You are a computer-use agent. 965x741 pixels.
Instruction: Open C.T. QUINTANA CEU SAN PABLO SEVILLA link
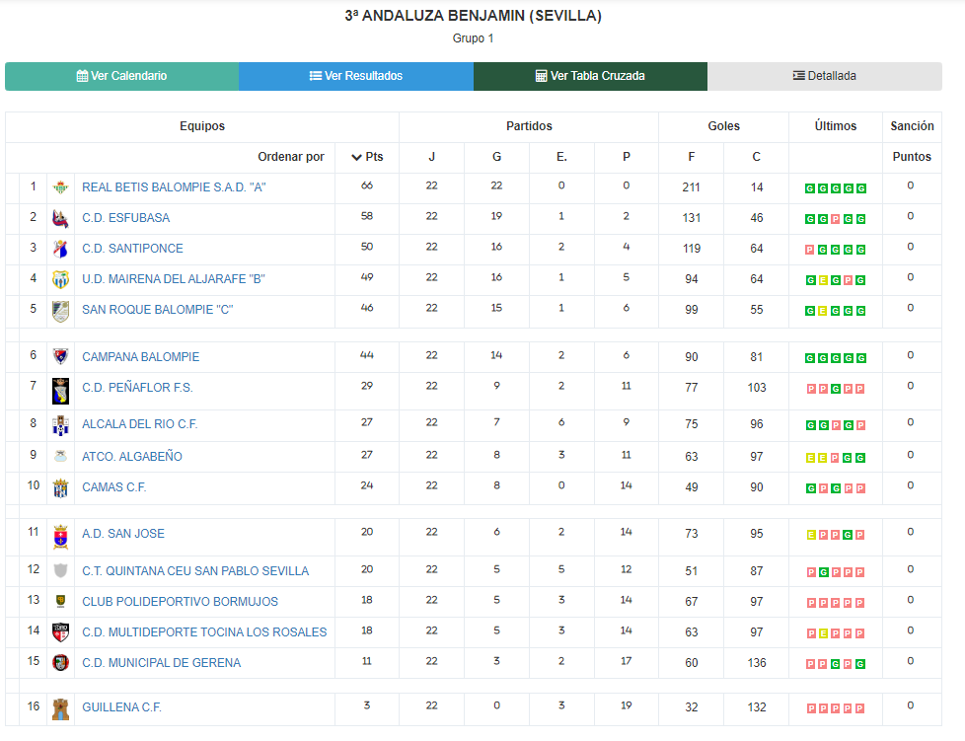(x=195, y=571)
